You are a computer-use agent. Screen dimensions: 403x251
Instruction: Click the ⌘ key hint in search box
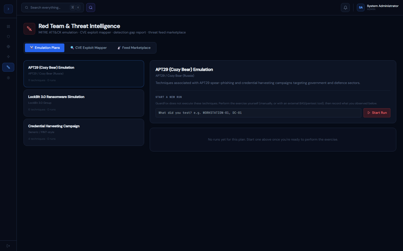point(73,8)
